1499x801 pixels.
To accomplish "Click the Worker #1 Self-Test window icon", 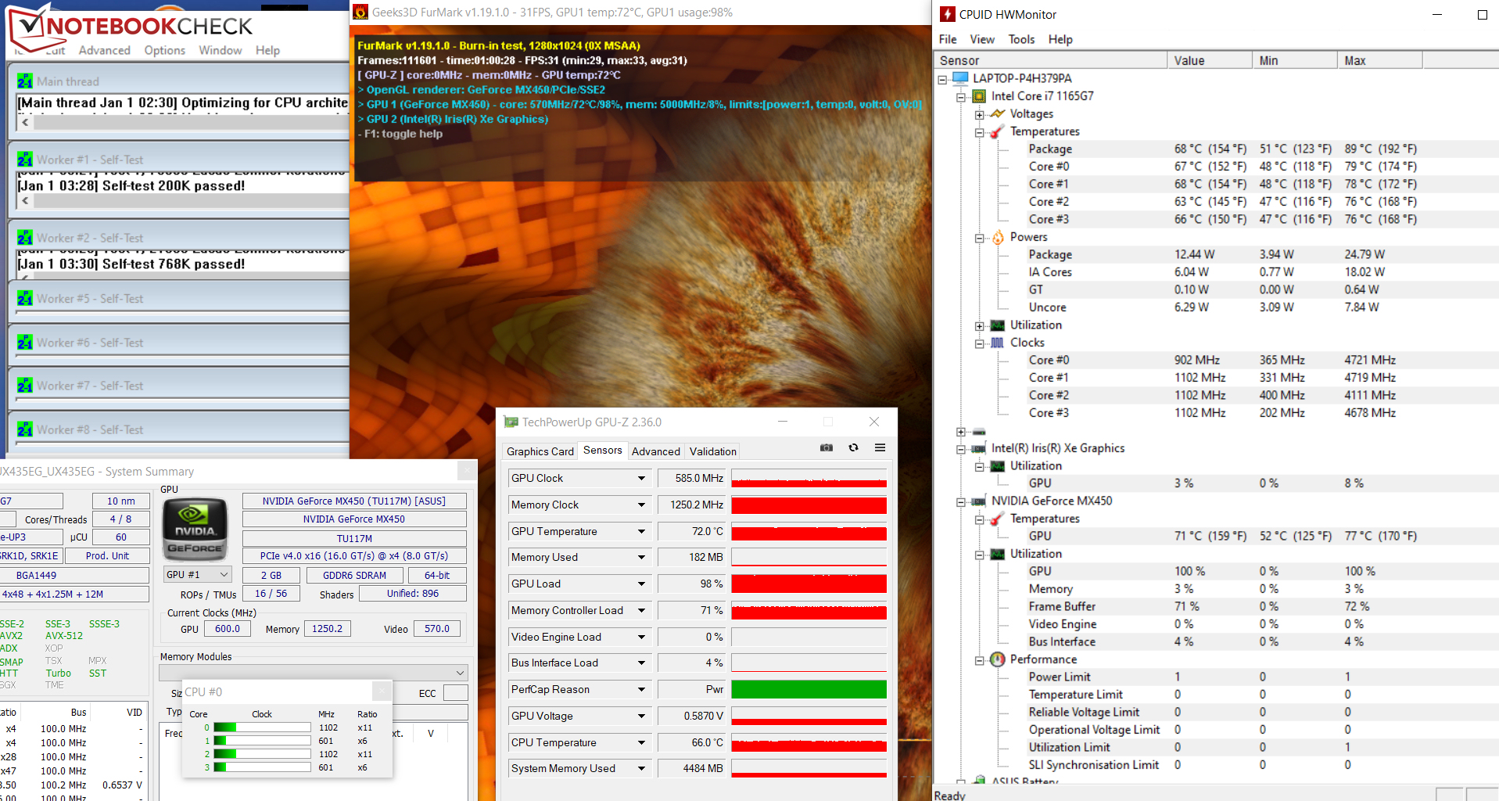I will pyautogui.click(x=25, y=160).
